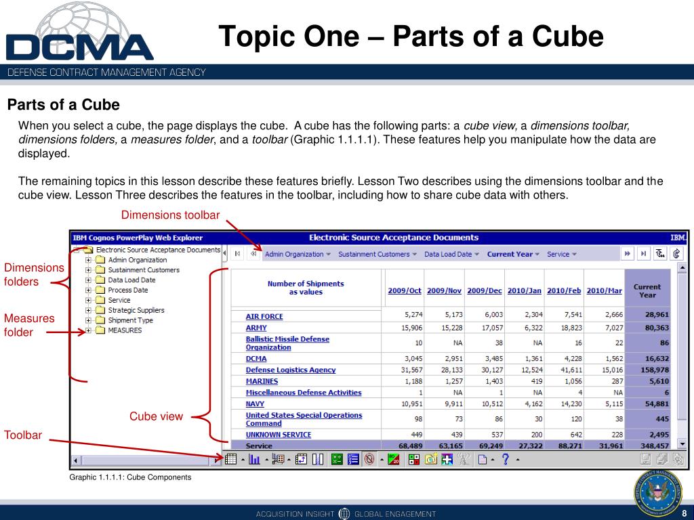Viewport: 694px width, 520px height.
Task: Click the two-pane columns icon in toolbar
Action: tap(318, 460)
